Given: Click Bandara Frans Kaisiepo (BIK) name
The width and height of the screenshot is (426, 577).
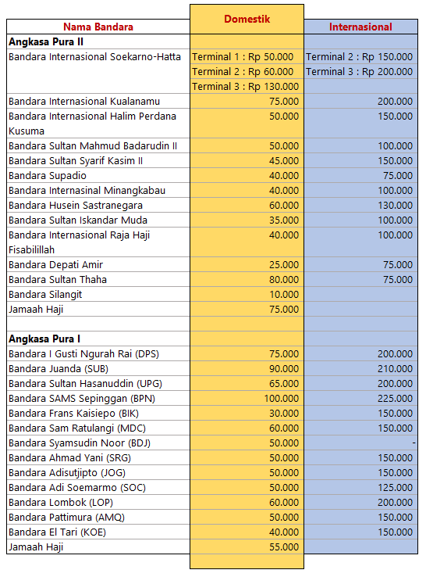Looking at the screenshot, I should (x=73, y=414).
